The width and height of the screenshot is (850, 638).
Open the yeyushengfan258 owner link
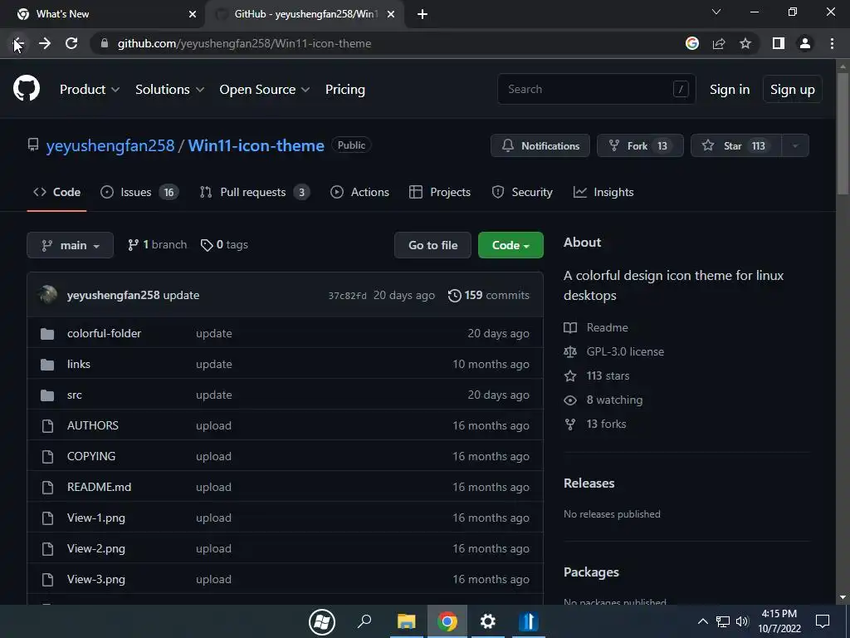coord(110,145)
